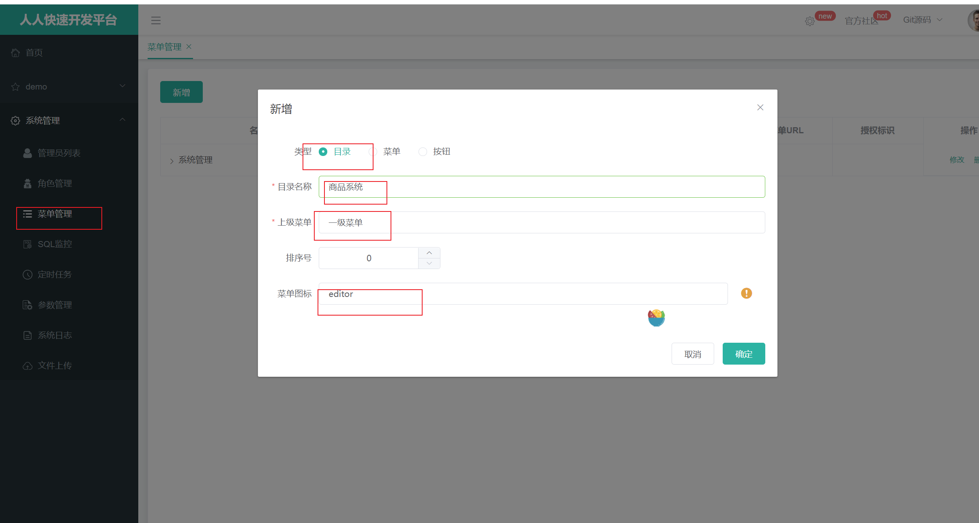Click the SQL监控 sidebar icon

pos(28,244)
